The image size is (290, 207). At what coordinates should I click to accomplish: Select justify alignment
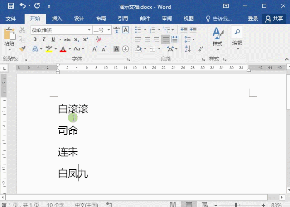coord(165,39)
